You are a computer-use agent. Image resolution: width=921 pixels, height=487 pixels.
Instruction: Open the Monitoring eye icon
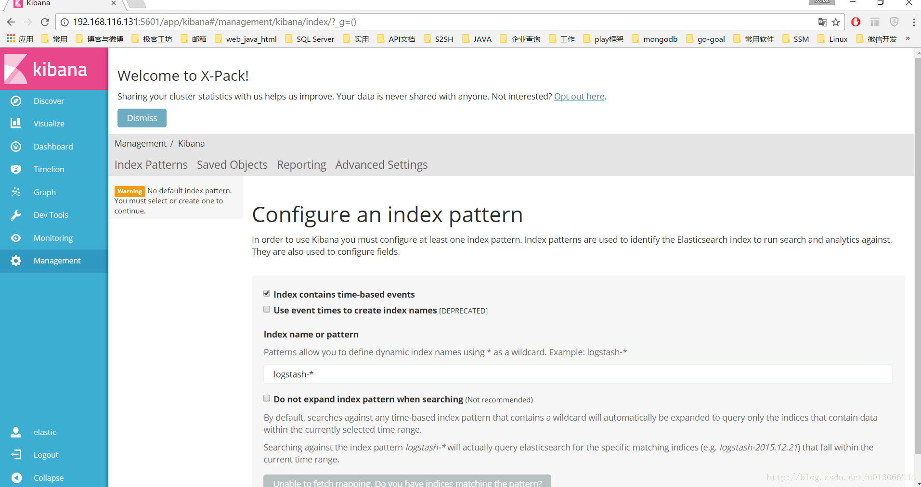pos(16,238)
